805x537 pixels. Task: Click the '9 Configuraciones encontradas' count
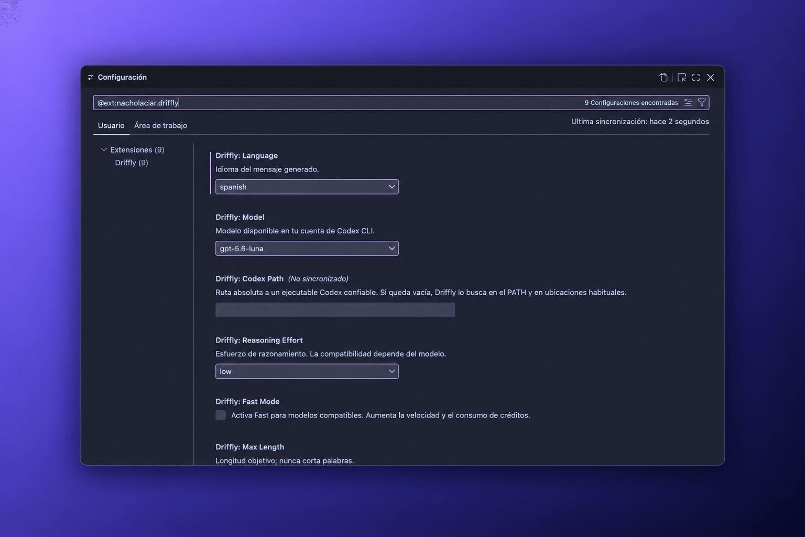(x=632, y=103)
